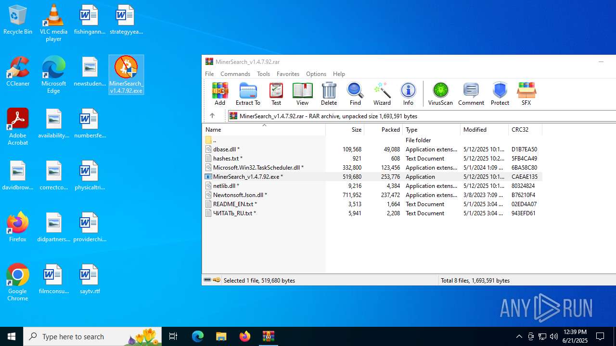Select netlib.dll in the file list
This screenshot has width=616, height=346.
(372, 185)
